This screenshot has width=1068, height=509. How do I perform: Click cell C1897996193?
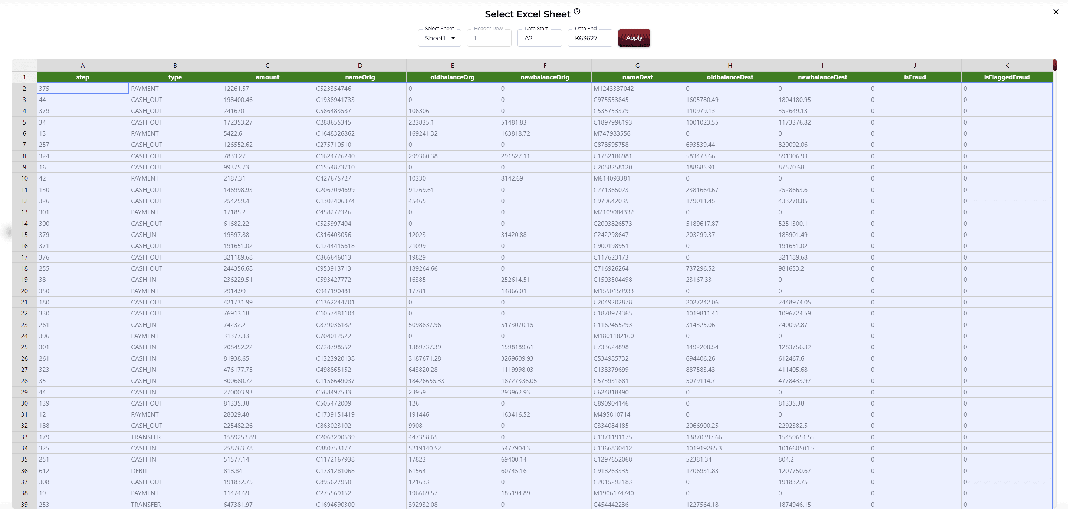637,122
